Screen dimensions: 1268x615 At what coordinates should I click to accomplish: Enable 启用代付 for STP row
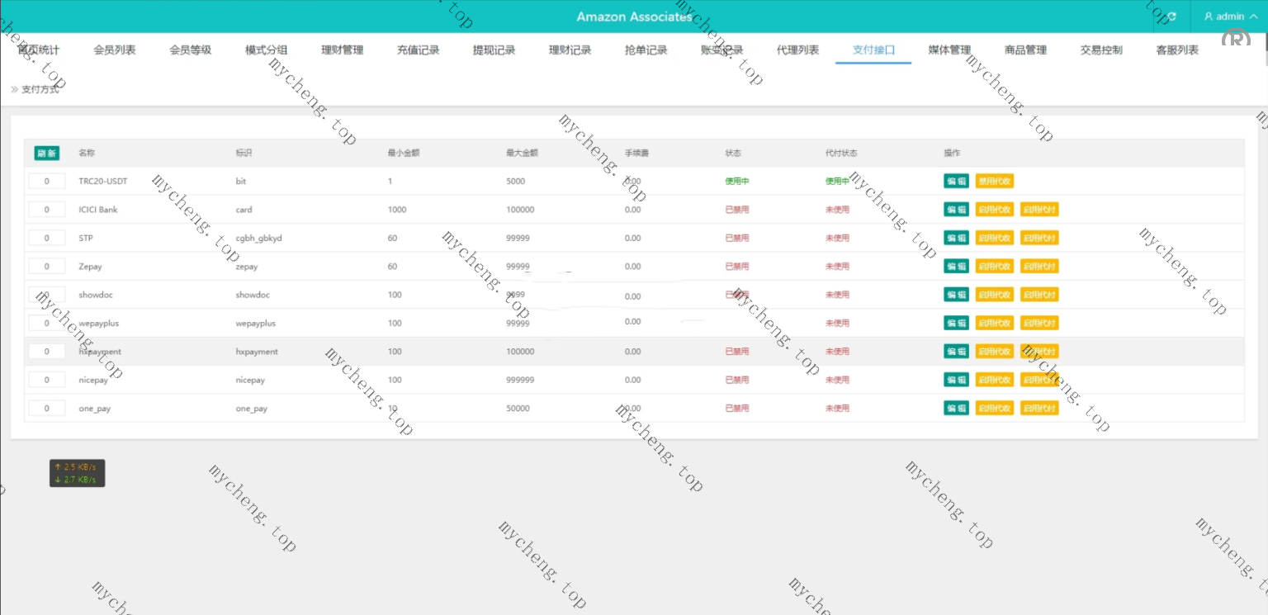(x=1039, y=238)
